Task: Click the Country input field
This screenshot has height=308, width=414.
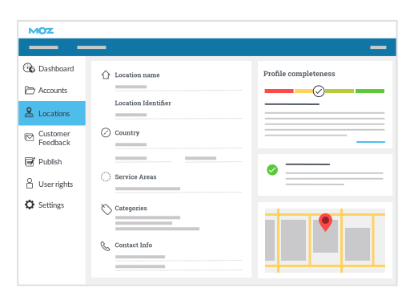Action: click(179, 145)
